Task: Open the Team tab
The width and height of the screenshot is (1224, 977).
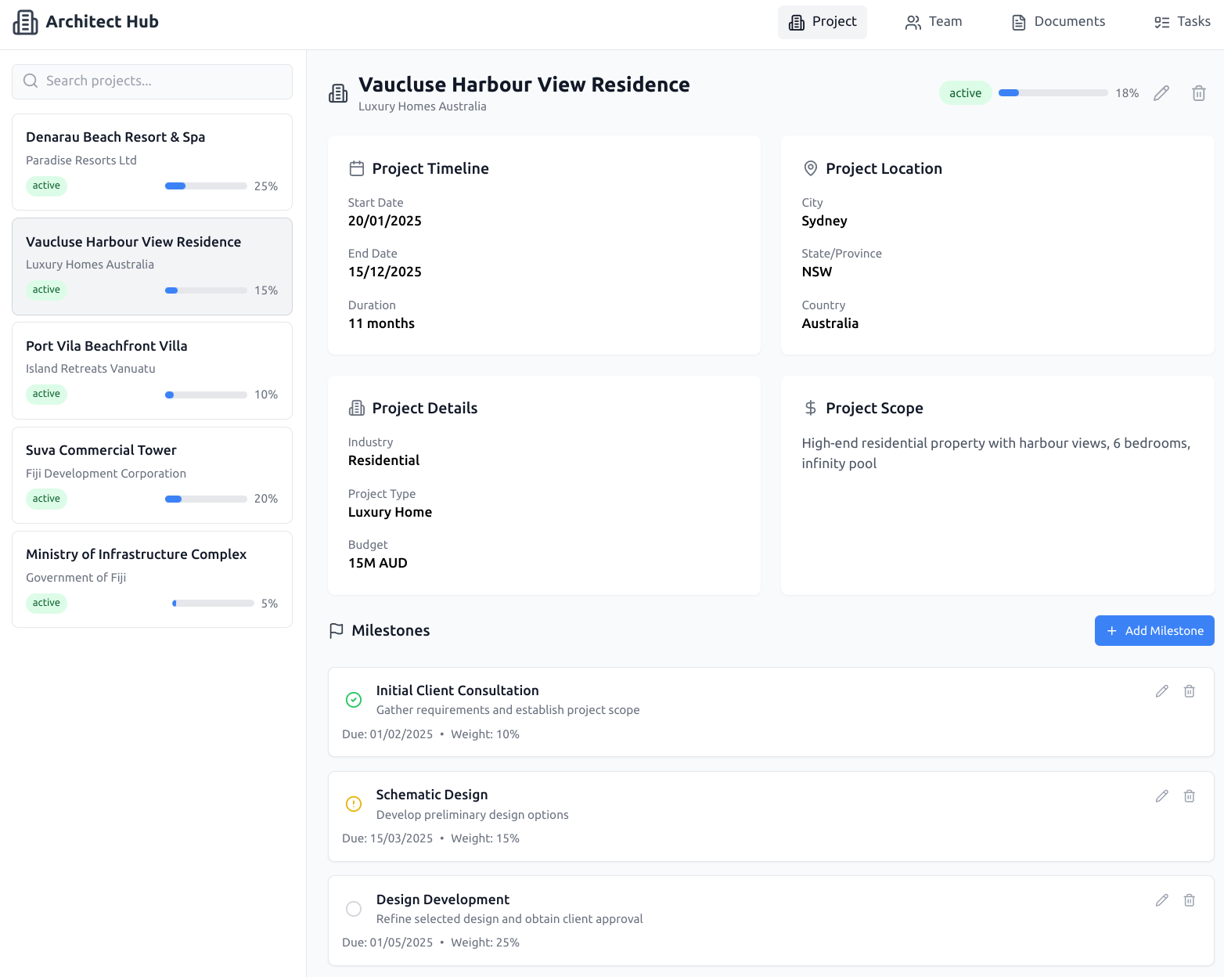Action: [x=934, y=22]
